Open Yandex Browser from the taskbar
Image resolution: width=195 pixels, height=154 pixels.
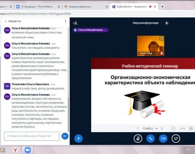pyautogui.click(x=15, y=150)
